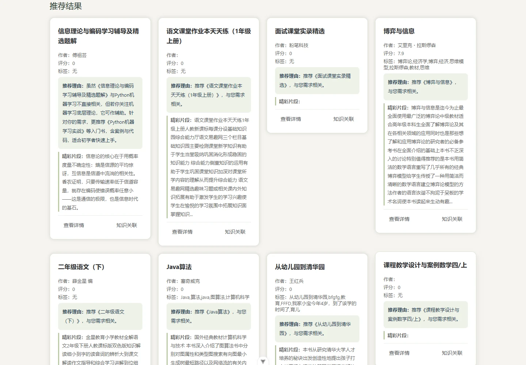
Task: Open 知识关联 for 课程教学设计与案例数学四/上
Action: (x=452, y=353)
